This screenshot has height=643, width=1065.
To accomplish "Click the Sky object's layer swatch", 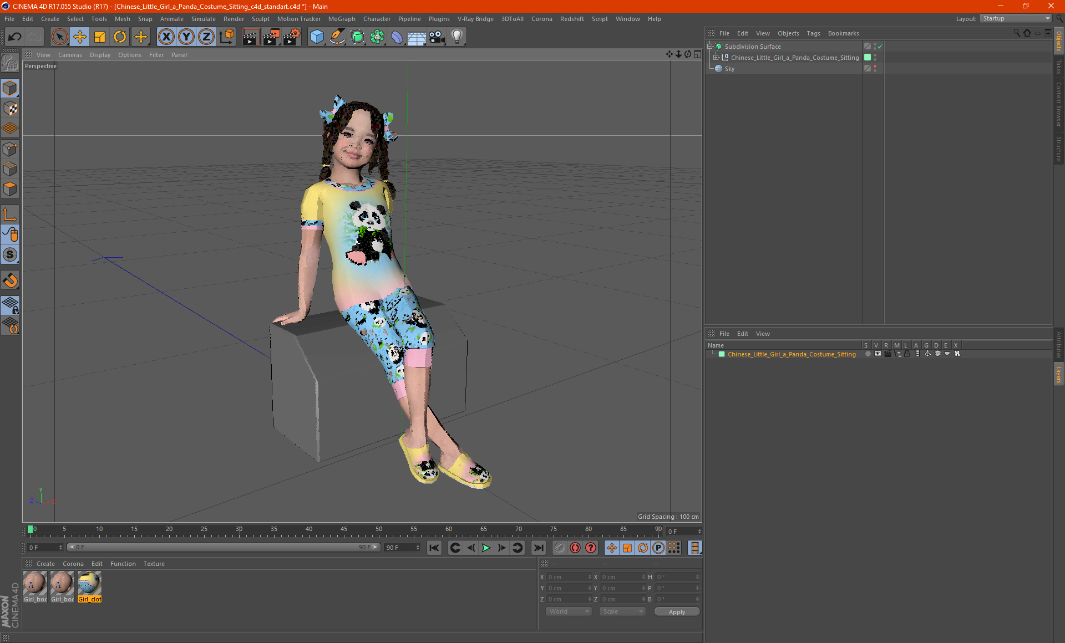I will coord(868,69).
